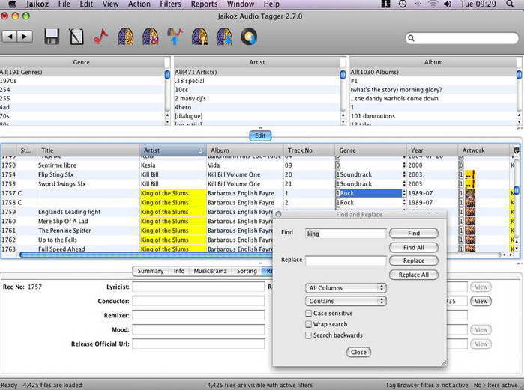Close the Find and Replace dialog
This screenshot has height=390, width=524.
358,353
